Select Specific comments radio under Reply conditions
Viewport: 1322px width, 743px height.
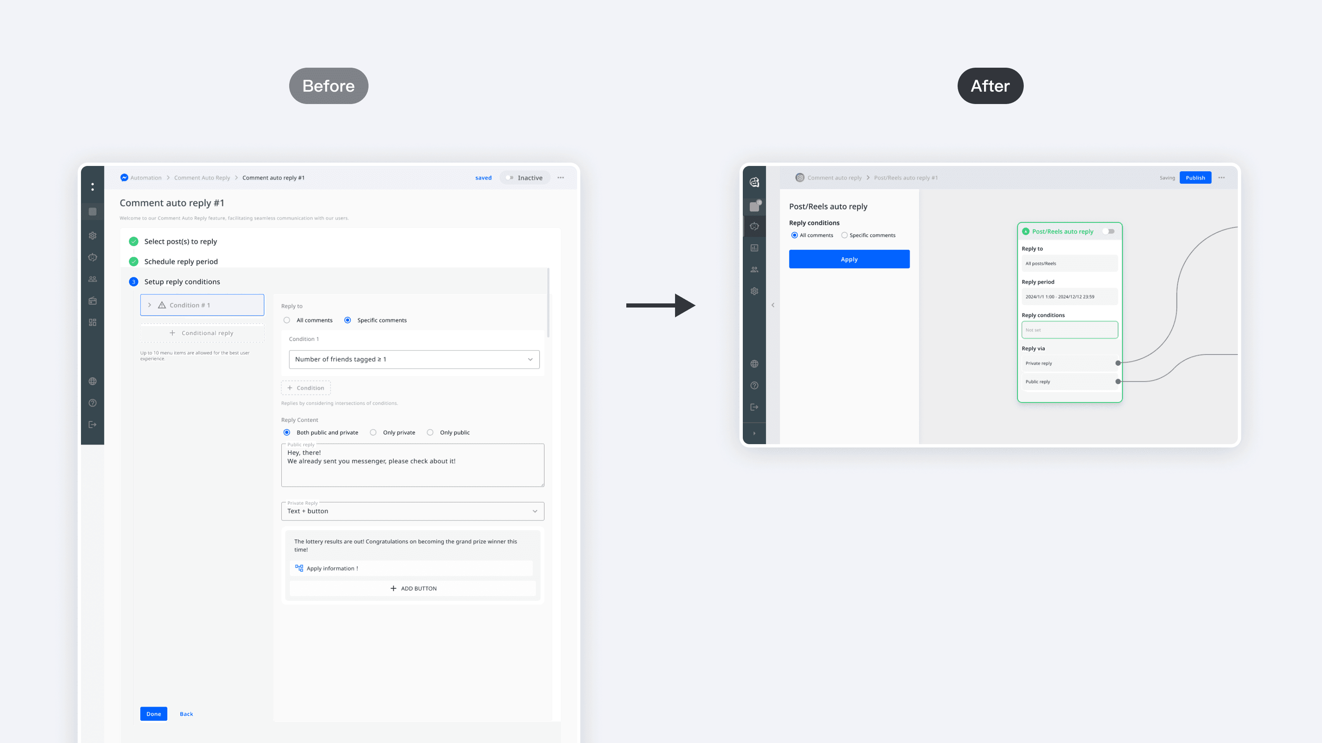[844, 235]
